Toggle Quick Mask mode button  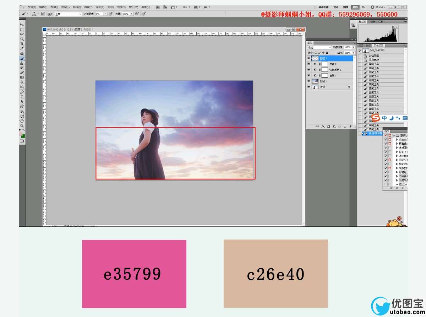click(22, 141)
